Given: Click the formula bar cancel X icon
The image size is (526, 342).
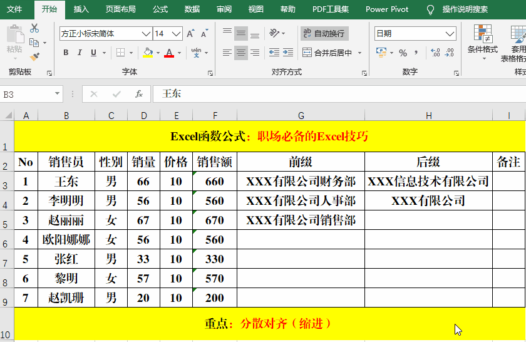Looking at the screenshot, I should click(x=94, y=94).
